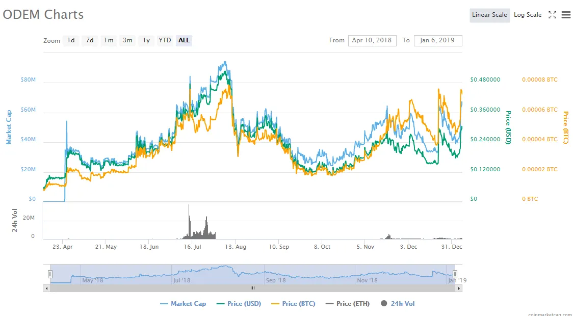573x316 pixels.
Task: Toggle fullscreen chart view icon
Action: click(x=552, y=15)
